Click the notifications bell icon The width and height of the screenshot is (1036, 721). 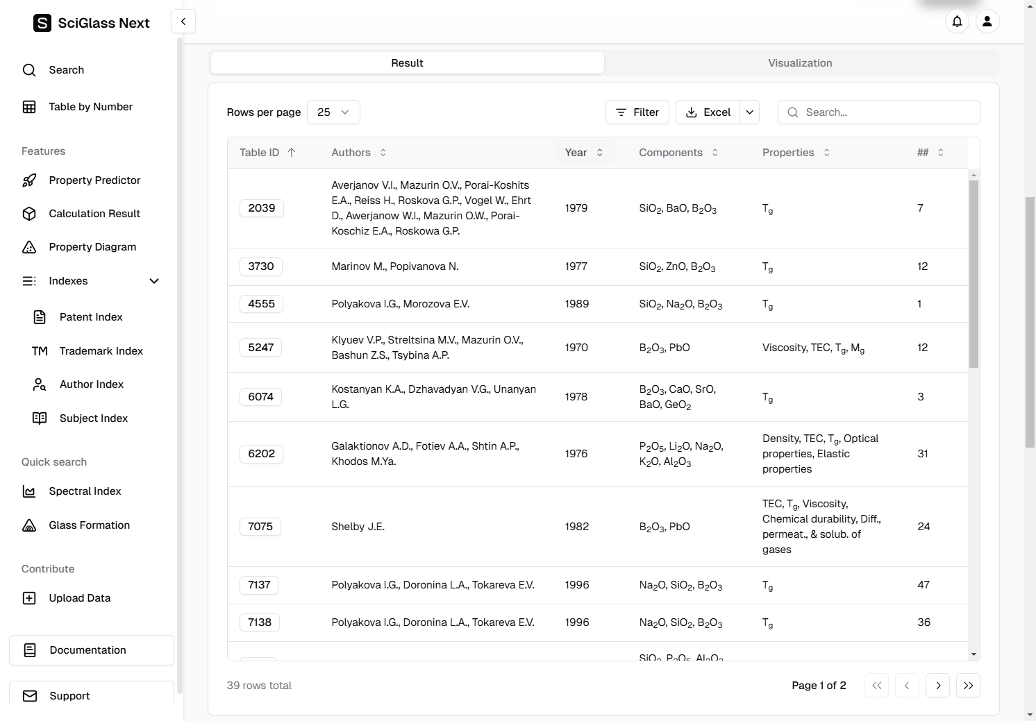coord(957,22)
